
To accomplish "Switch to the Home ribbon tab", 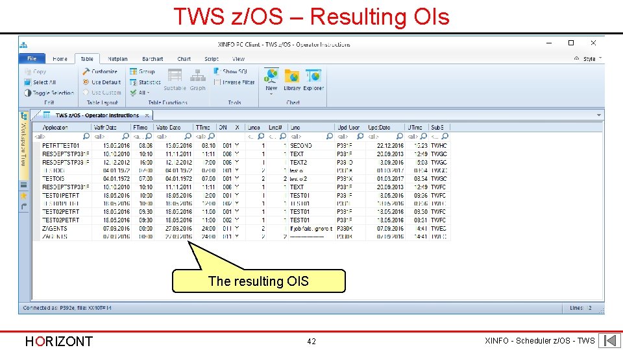I will [60, 59].
